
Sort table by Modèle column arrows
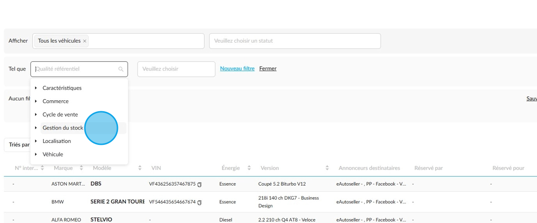pyautogui.click(x=140, y=168)
